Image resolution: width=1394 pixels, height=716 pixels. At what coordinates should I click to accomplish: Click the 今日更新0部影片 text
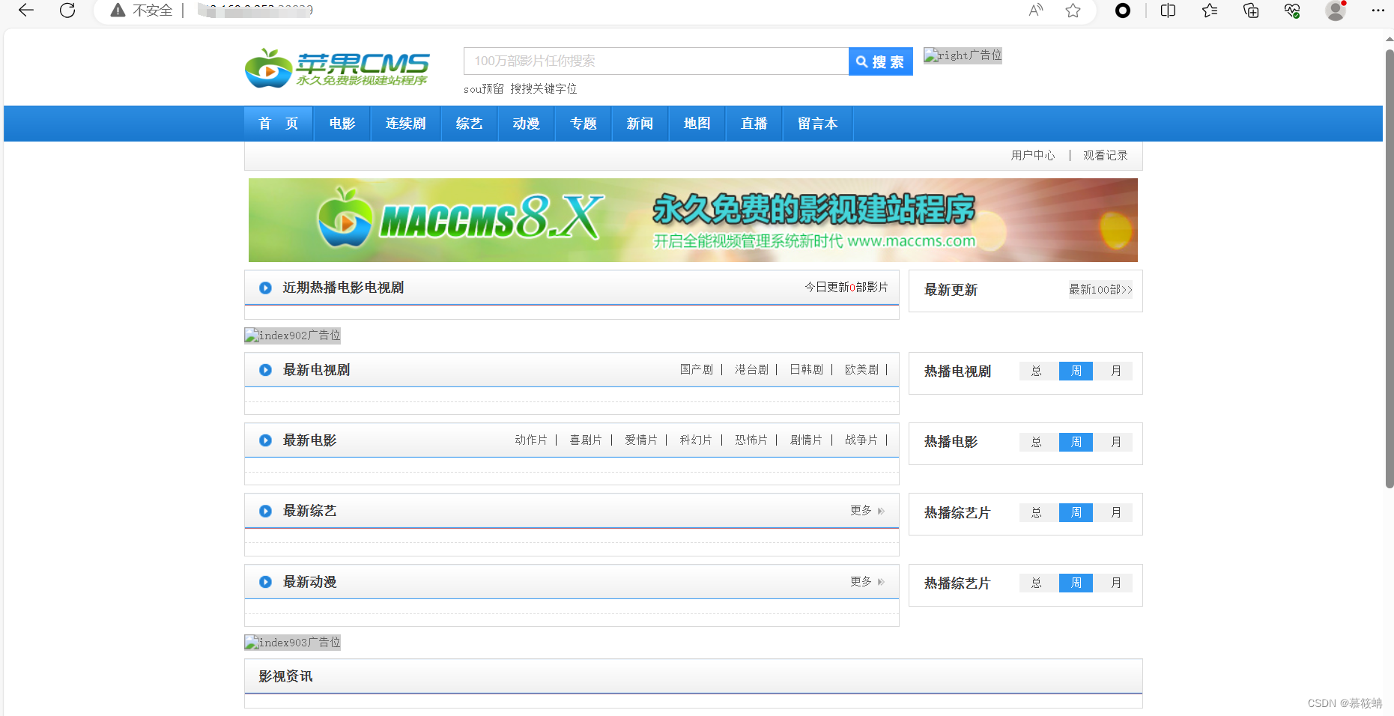846,288
